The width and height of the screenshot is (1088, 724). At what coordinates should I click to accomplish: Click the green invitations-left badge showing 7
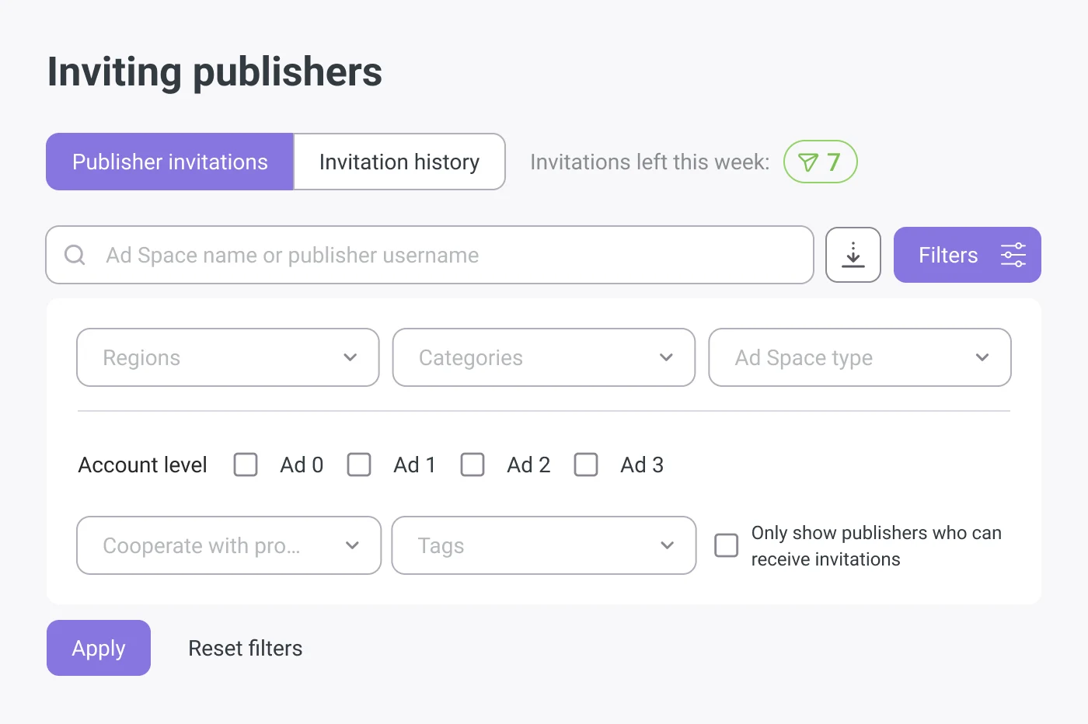click(820, 162)
